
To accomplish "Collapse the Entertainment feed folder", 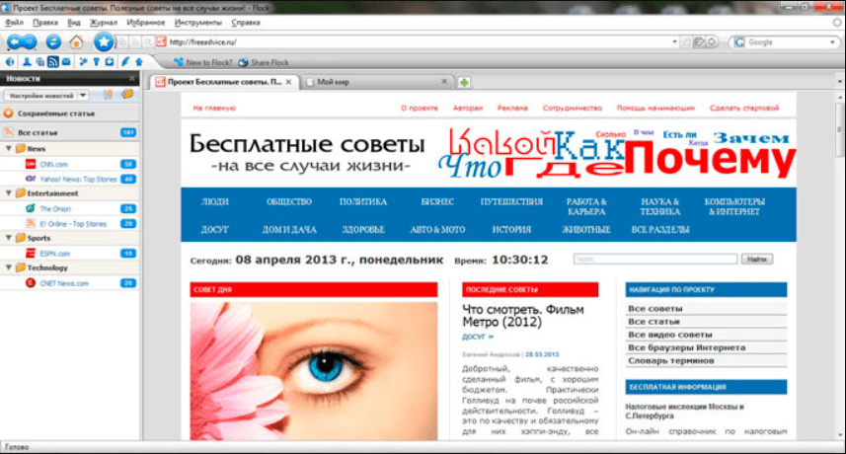I will click(x=9, y=193).
